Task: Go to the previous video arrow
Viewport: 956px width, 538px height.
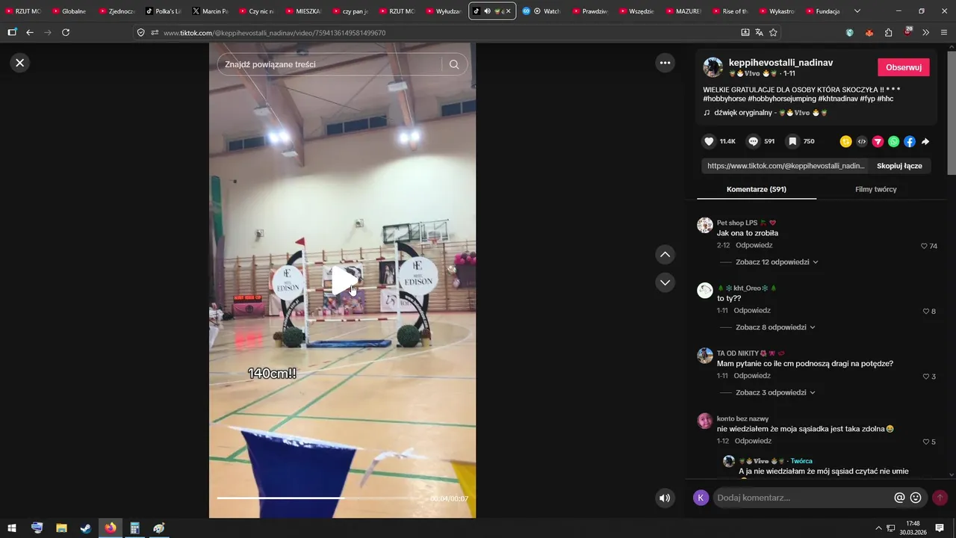Action: (x=665, y=255)
